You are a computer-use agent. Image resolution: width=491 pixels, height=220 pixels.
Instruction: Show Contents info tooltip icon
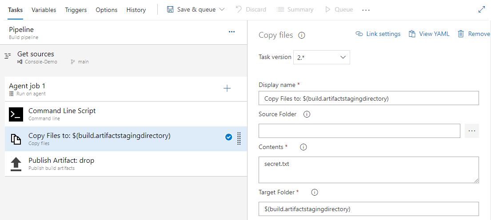click(303, 147)
